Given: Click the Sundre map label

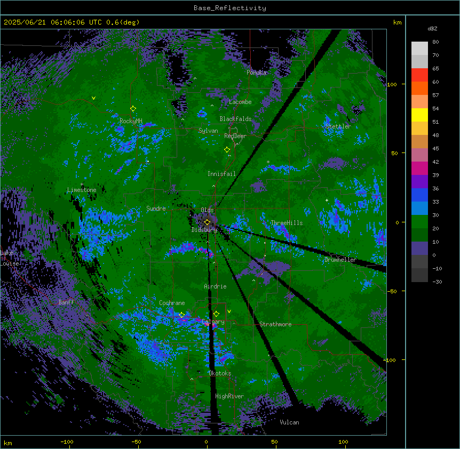Looking at the screenshot, I should (156, 209).
